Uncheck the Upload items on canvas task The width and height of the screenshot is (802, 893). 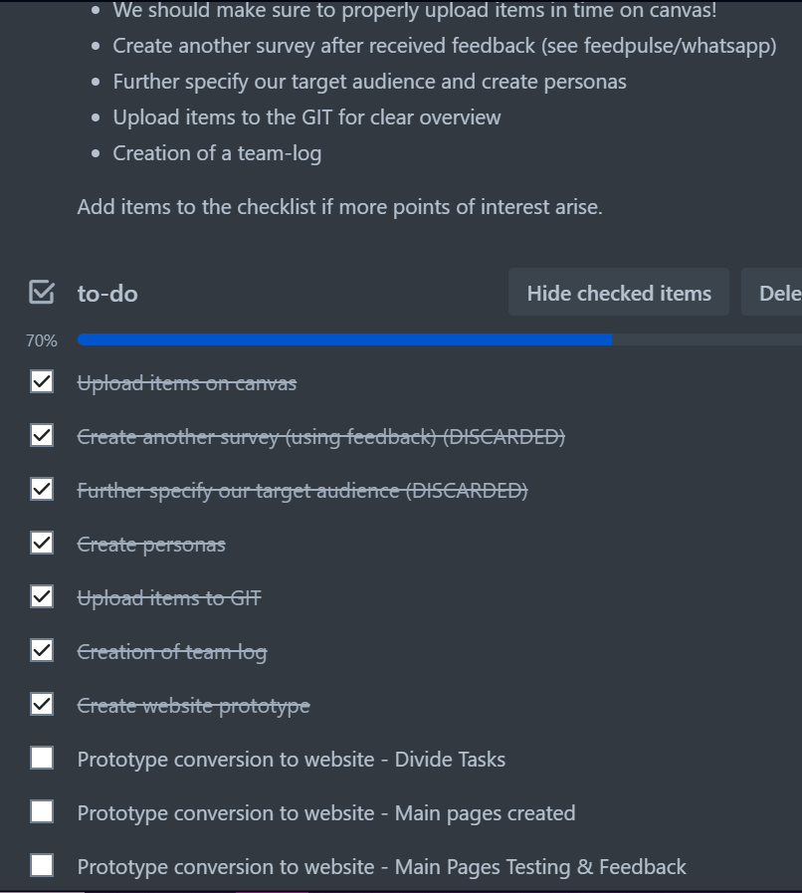click(x=41, y=381)
